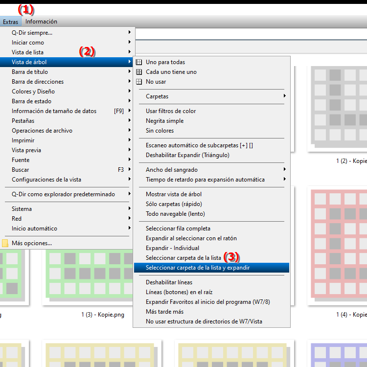Toggle 'Expandir al seleccionar con el ratón'
Screen dimensions: 367x367
(211, 238)
